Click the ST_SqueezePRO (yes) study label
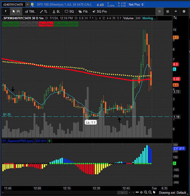Screen dimensions: 190x196 point(18,141)
